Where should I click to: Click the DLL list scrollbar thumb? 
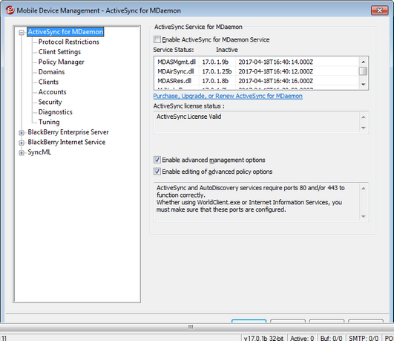(363, 71)
